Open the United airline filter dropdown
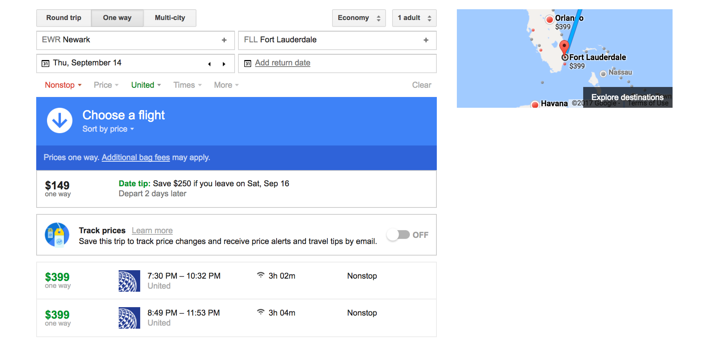The height and width of the screenshot is (341, 708). 146,85
